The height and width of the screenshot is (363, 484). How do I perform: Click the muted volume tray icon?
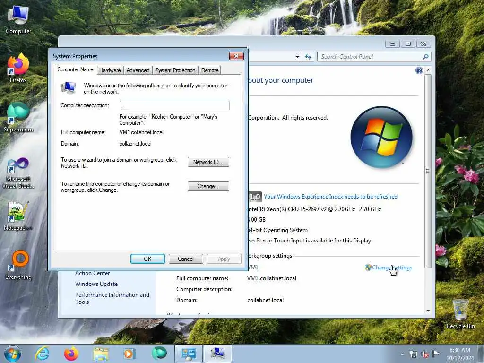point(425,354)
